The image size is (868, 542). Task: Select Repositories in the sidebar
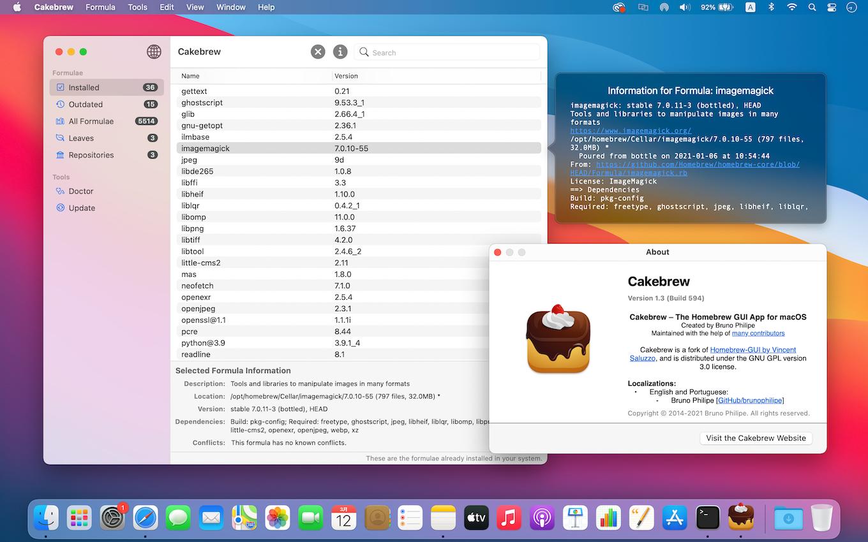point(107,155)
